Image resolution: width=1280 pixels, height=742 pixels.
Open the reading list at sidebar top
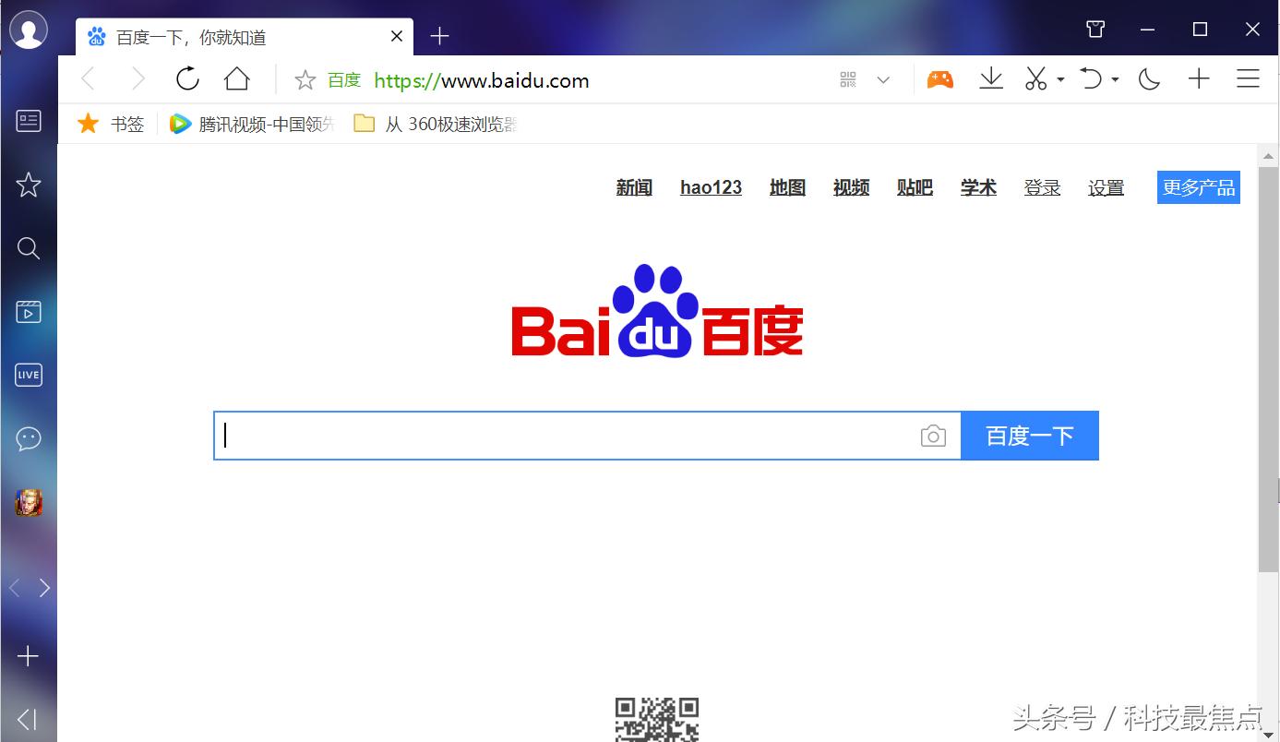(28, 120)
